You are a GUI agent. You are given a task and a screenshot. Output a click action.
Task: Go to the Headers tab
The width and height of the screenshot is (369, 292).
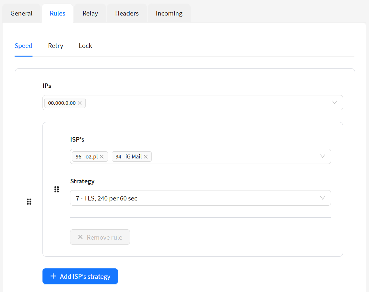[x=127, y=13]
